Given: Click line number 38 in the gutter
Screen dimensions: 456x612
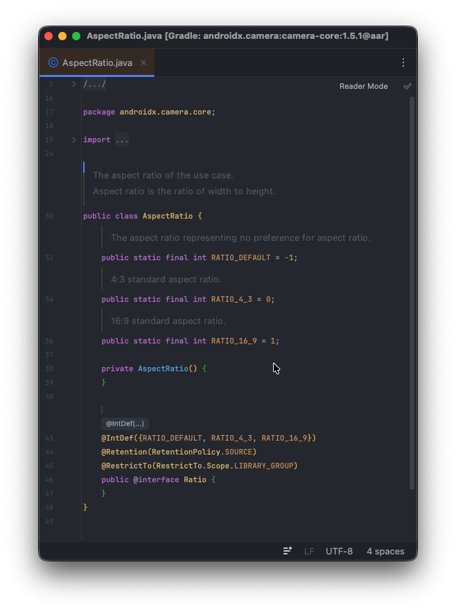Looking at the screenshot, I should click(49, 368).
